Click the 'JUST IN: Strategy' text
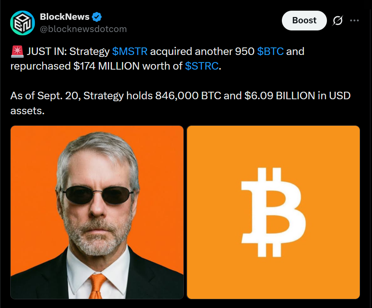 coord(68,51)
